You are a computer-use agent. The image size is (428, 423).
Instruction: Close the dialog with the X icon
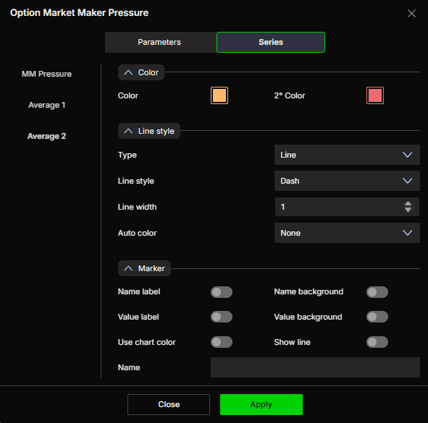coord(411,13)
